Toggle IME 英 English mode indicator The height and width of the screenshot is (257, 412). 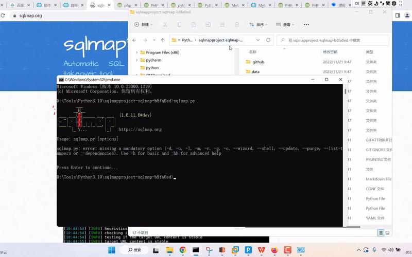click(x=370, y=4)
